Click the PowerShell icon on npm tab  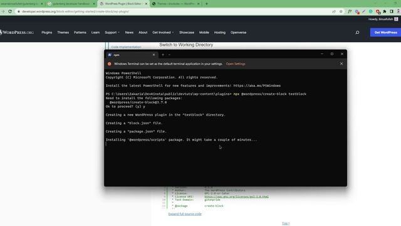(110, 55)
